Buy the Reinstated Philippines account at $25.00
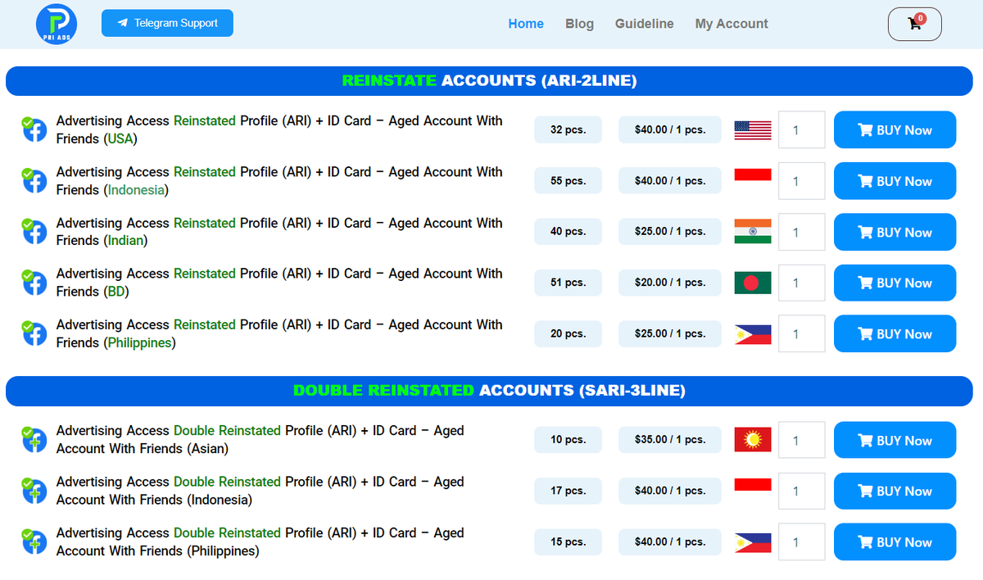Image resolution: width=983 pixels, height=580 pixels. click(895, 333)
